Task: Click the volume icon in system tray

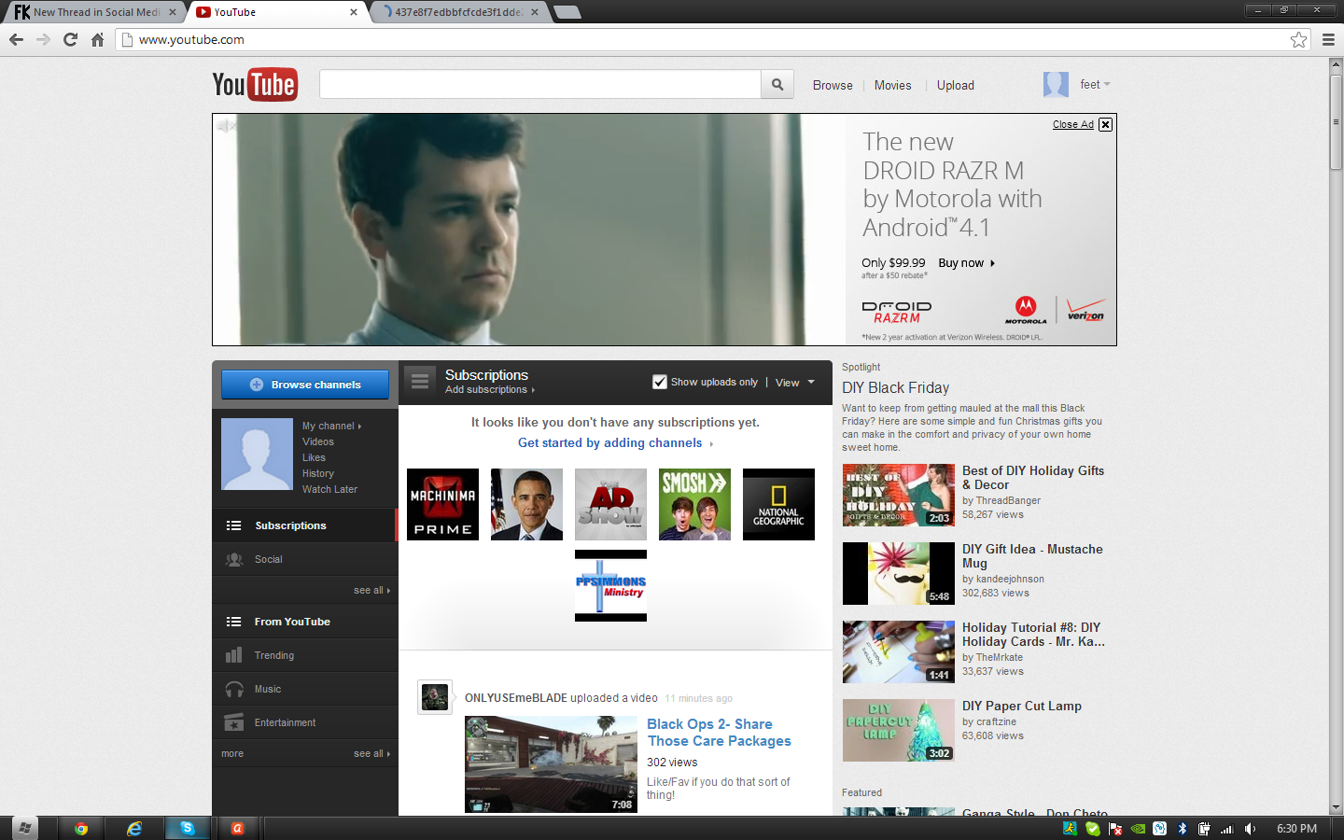Action: coord(1250,829)
